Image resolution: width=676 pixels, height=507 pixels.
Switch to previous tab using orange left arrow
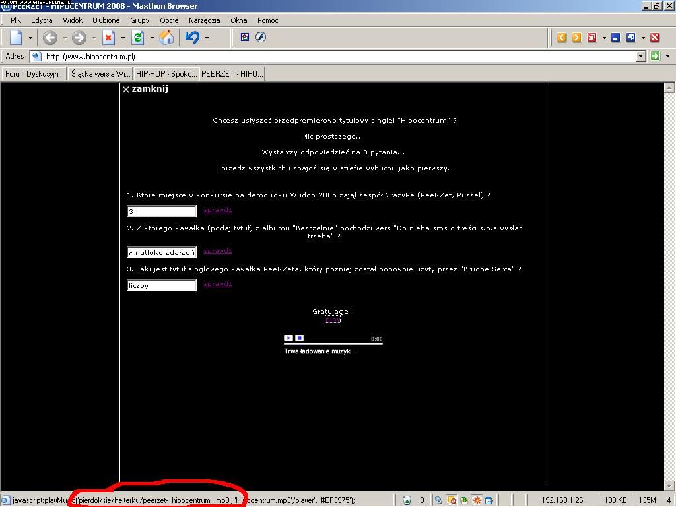coord(562,38)
